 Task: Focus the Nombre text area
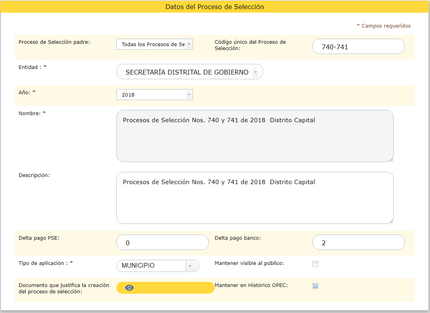pos(254,136)
